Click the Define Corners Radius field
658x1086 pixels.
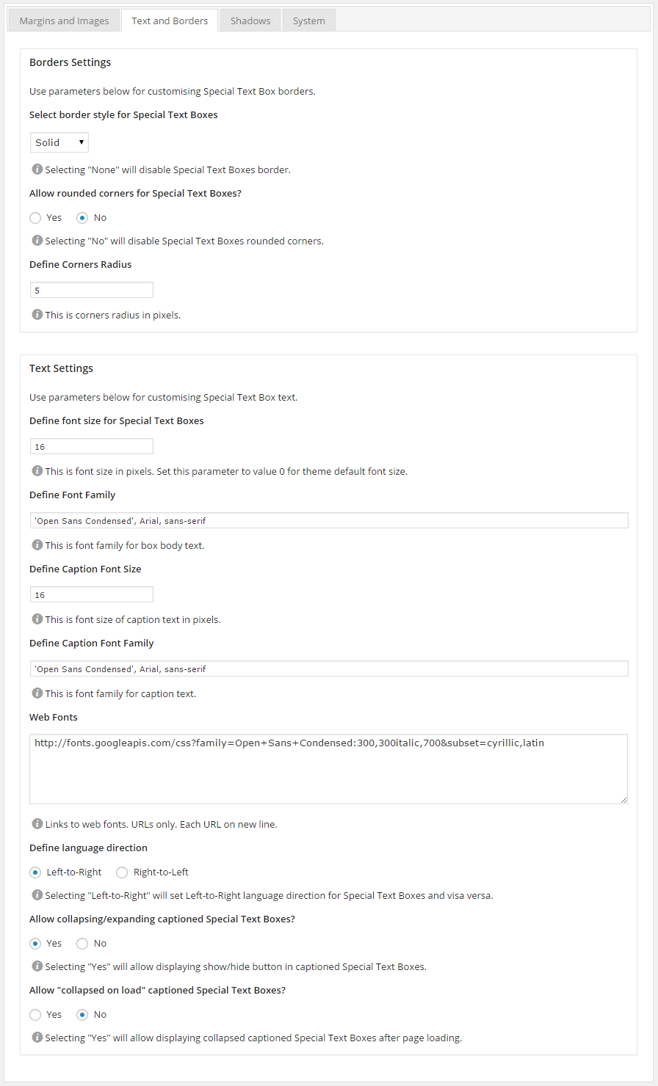tap(92, 290)
